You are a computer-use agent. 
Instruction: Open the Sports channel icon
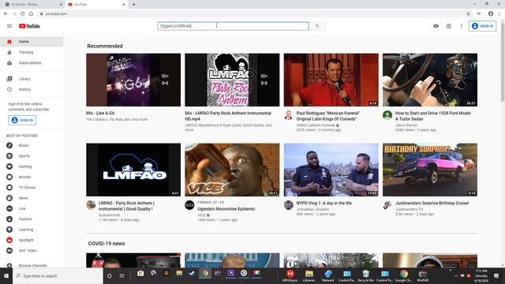pos(9,156)
